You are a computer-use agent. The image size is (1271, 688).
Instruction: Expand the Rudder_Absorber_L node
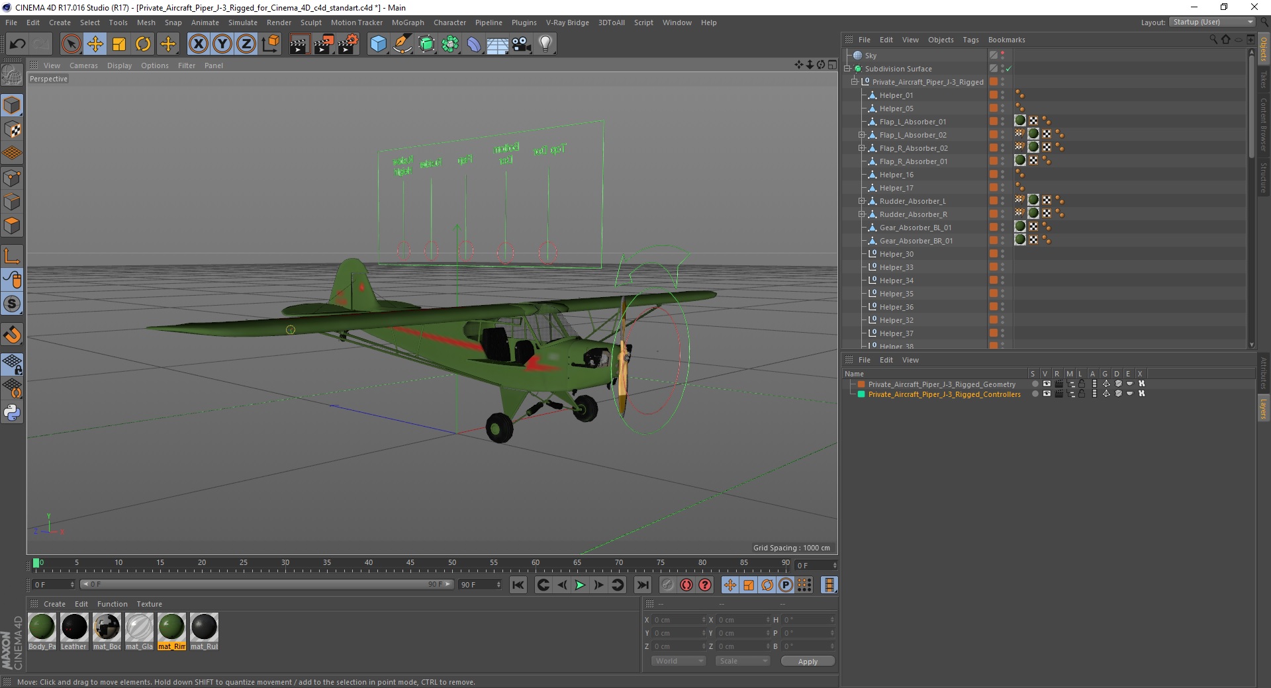862,200
